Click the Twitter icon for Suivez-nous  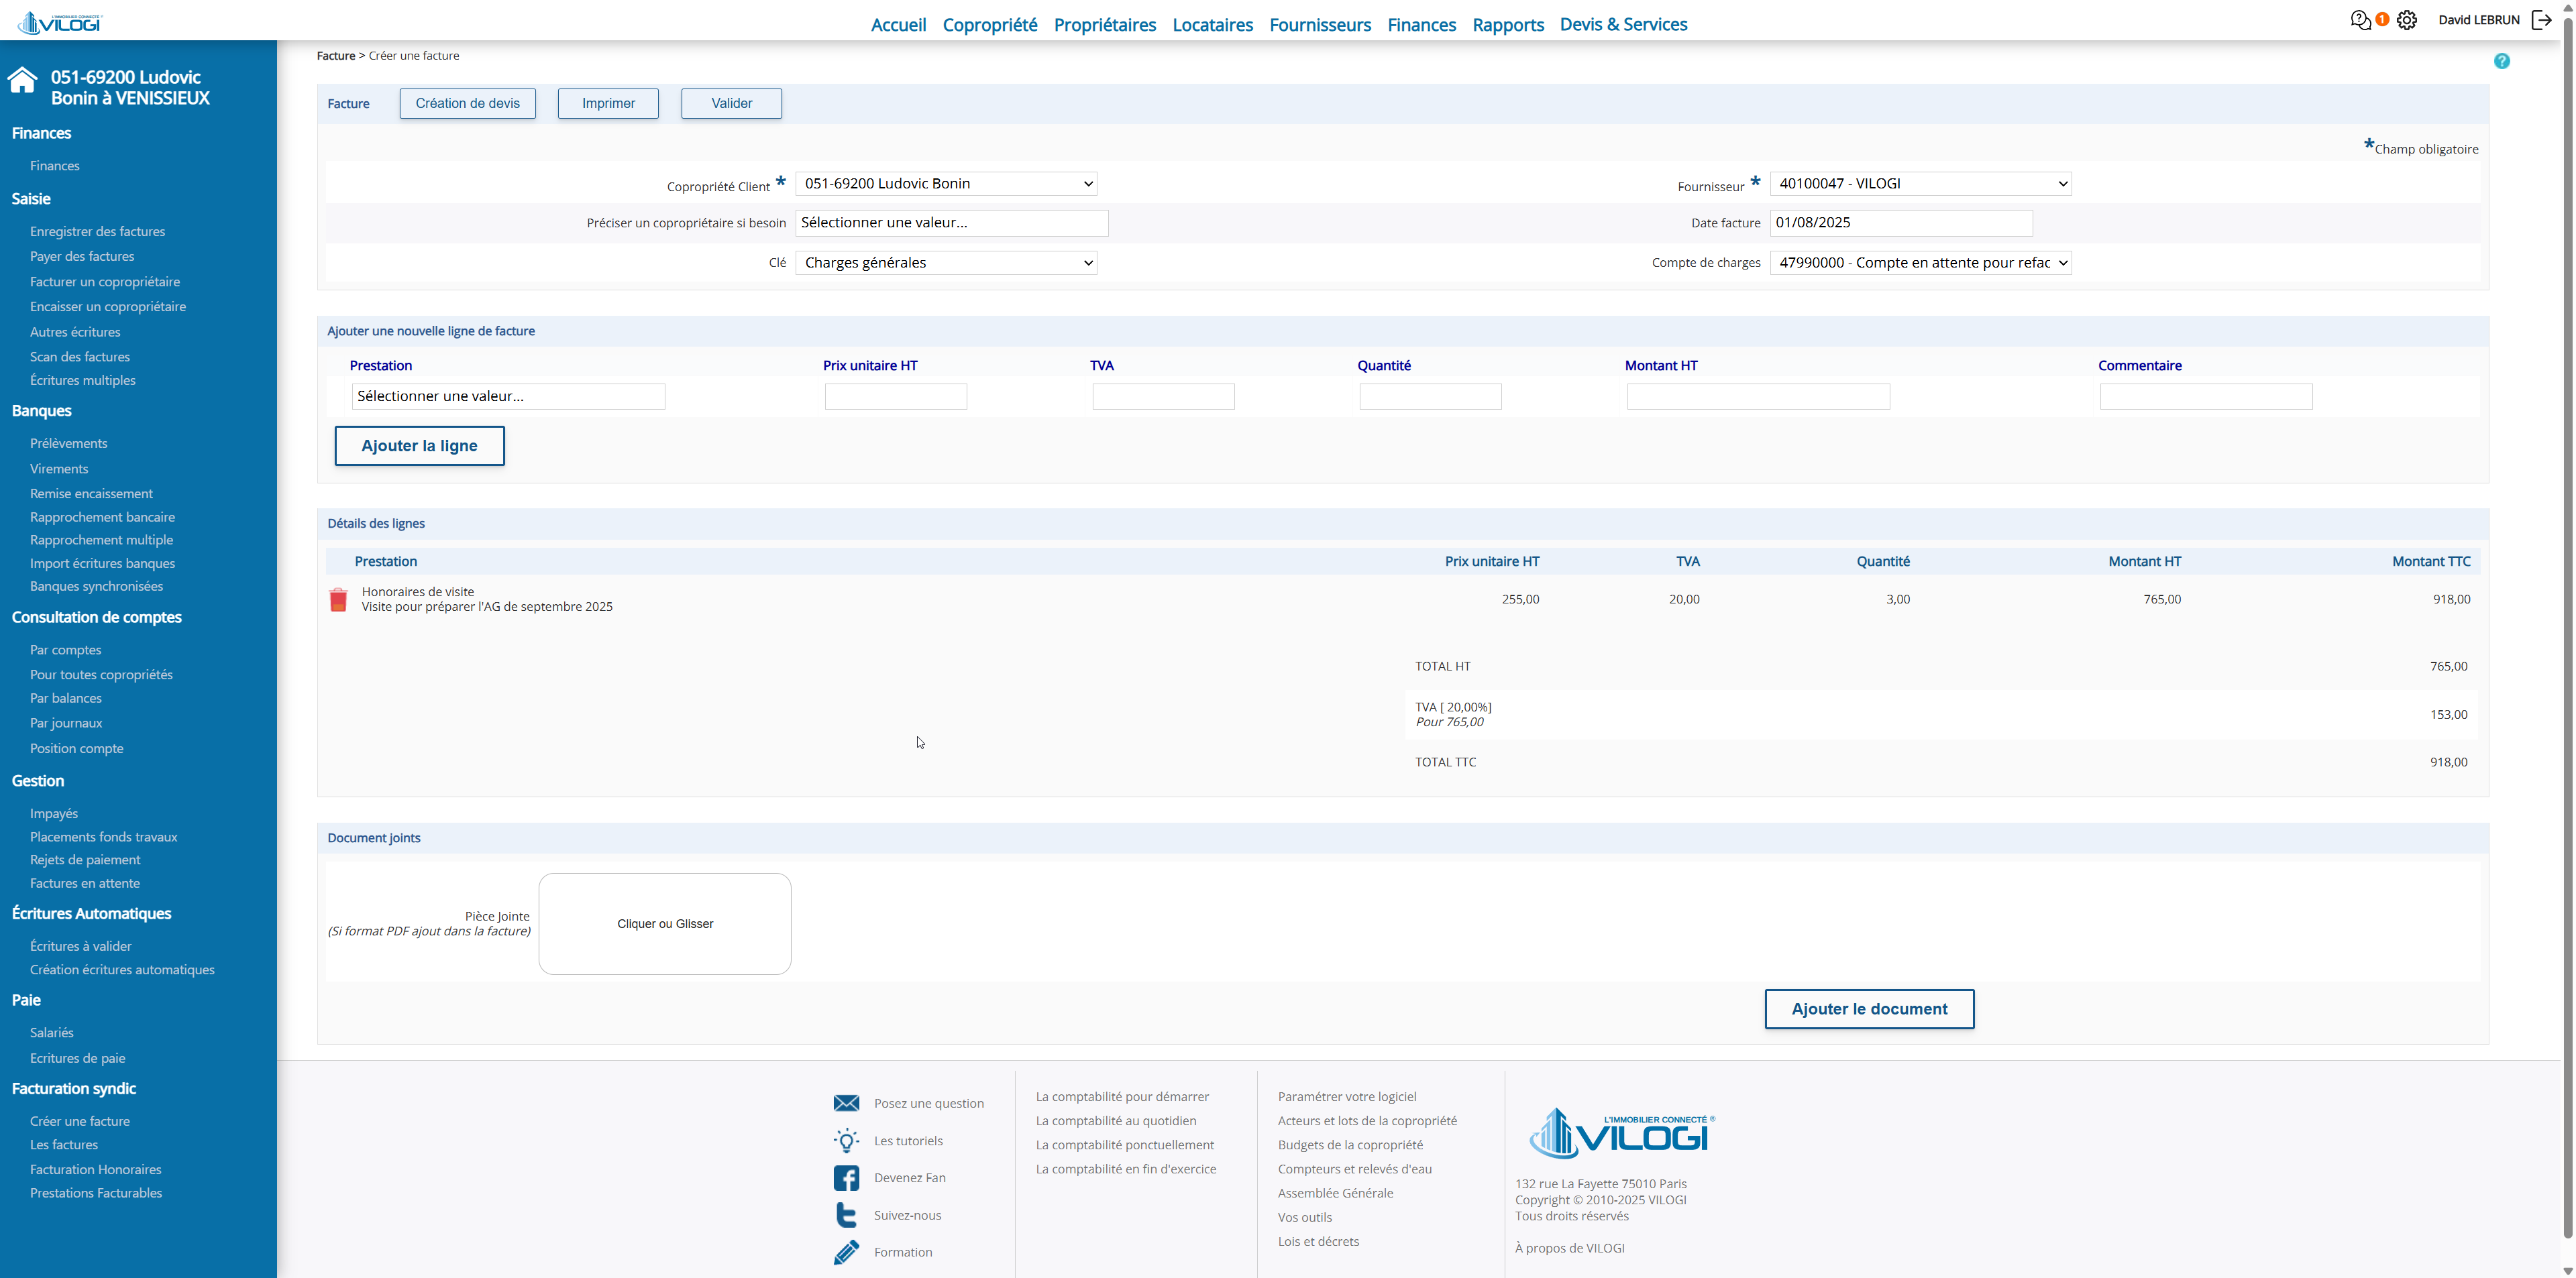tap(846, 1215)
